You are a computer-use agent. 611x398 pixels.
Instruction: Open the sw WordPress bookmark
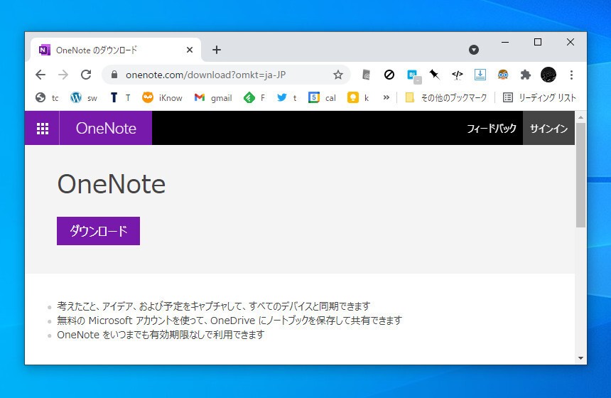click(83, 97)
